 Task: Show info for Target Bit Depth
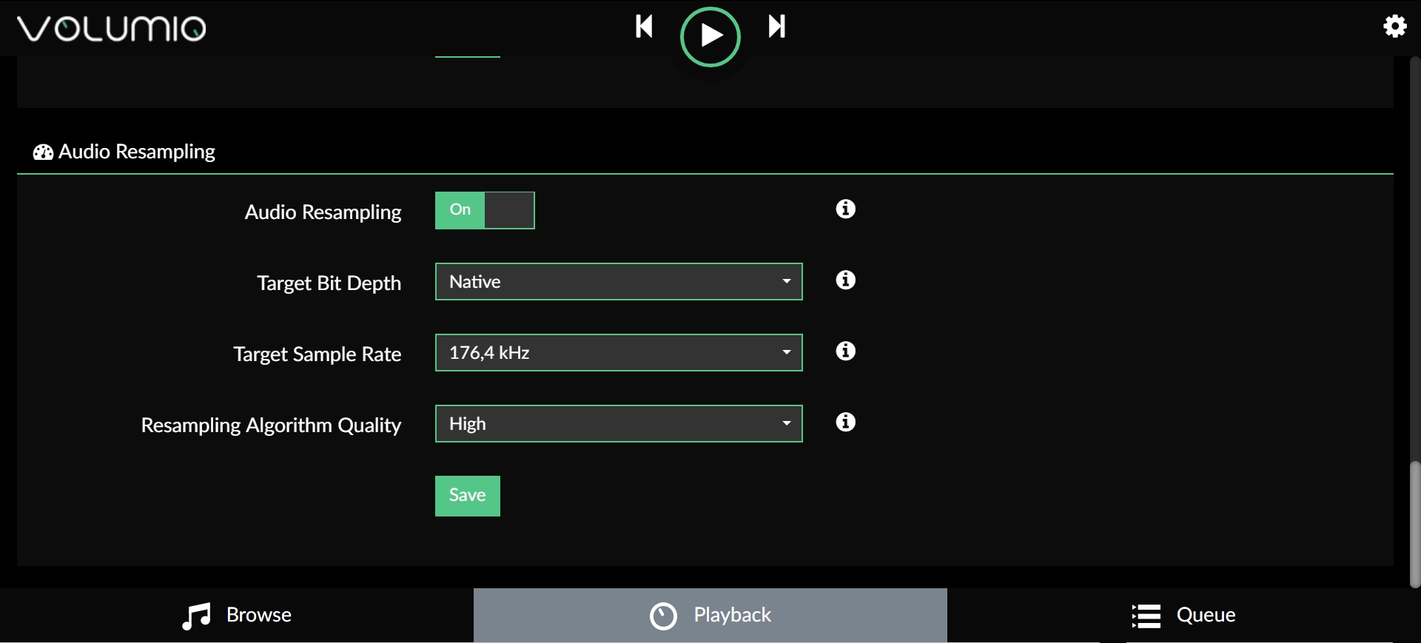[x=845, y=280]
